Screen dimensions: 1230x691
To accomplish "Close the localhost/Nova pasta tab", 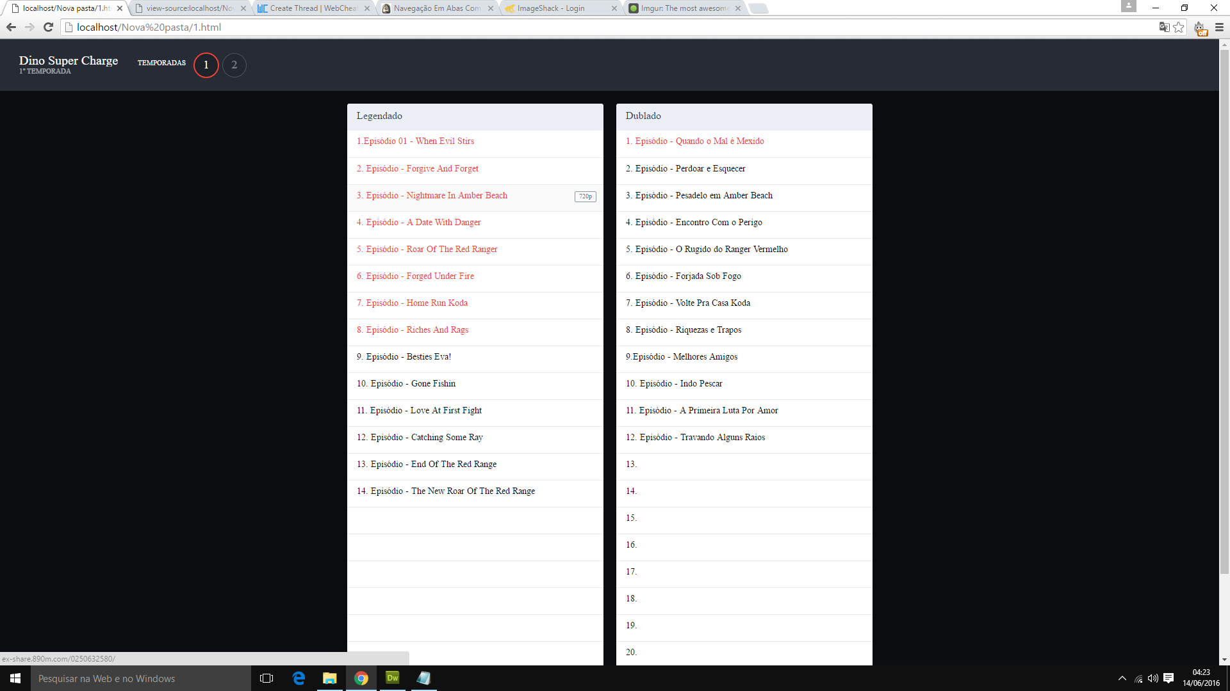I will point(120,8).
